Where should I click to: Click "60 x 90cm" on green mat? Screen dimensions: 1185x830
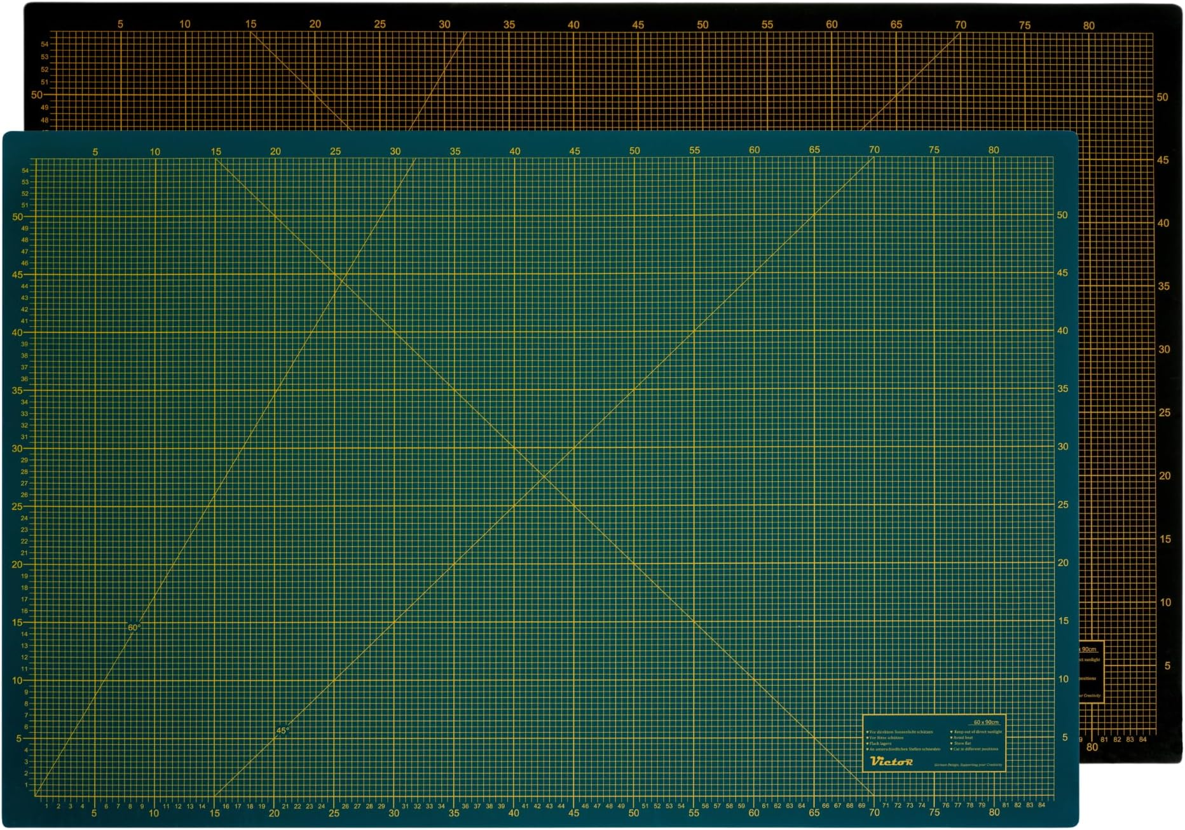(x=986, y=722)
